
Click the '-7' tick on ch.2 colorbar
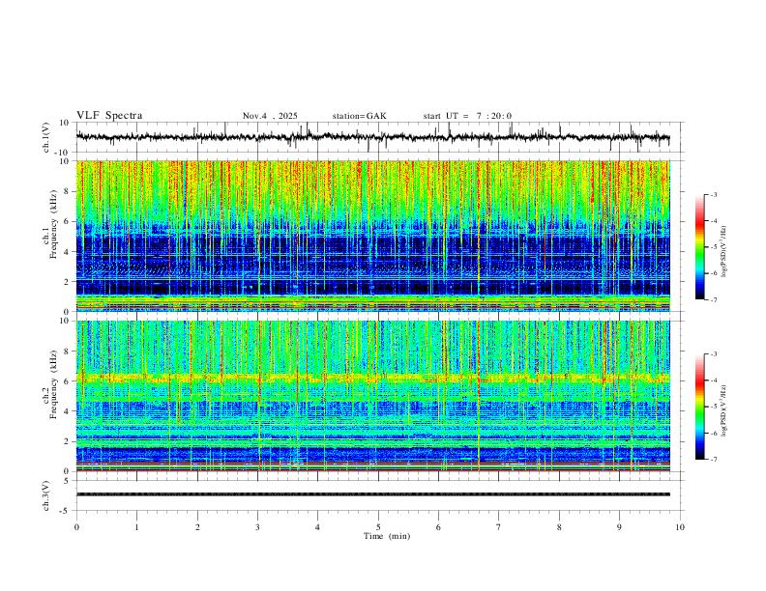tap(713, 460)
